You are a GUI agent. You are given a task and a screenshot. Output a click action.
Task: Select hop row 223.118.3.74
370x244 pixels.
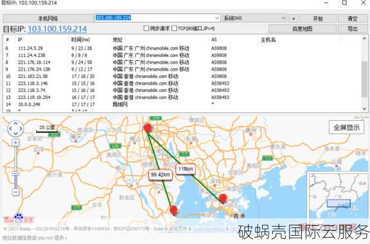(182, 90)
